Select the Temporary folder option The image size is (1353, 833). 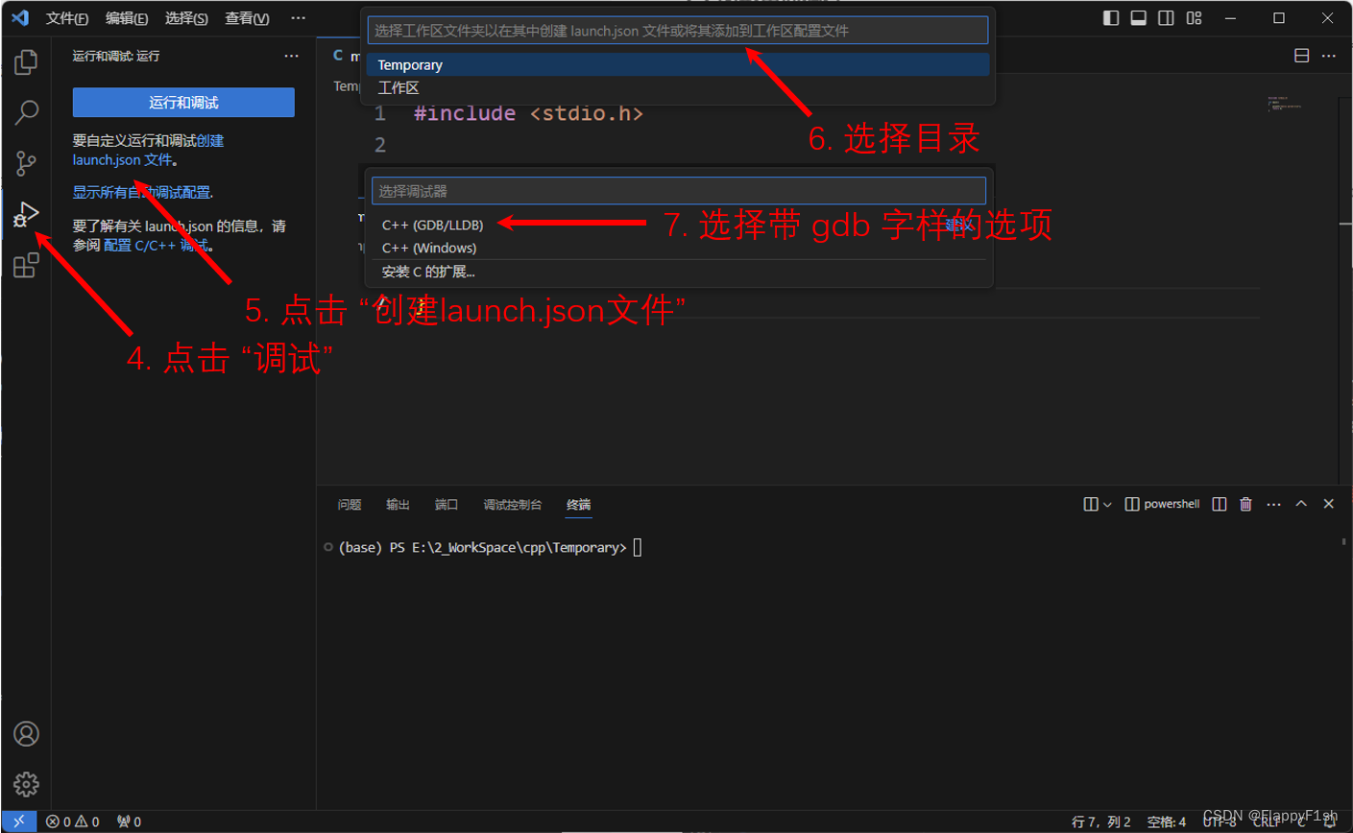click(678, 65)
